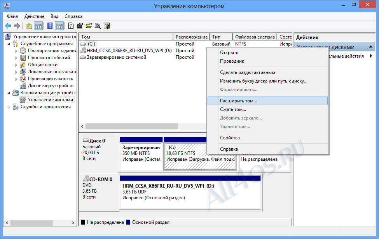The image size is (379, 239).
Task: Collapse the Запоминающие устройства node
Action: [x=9, y=93]
